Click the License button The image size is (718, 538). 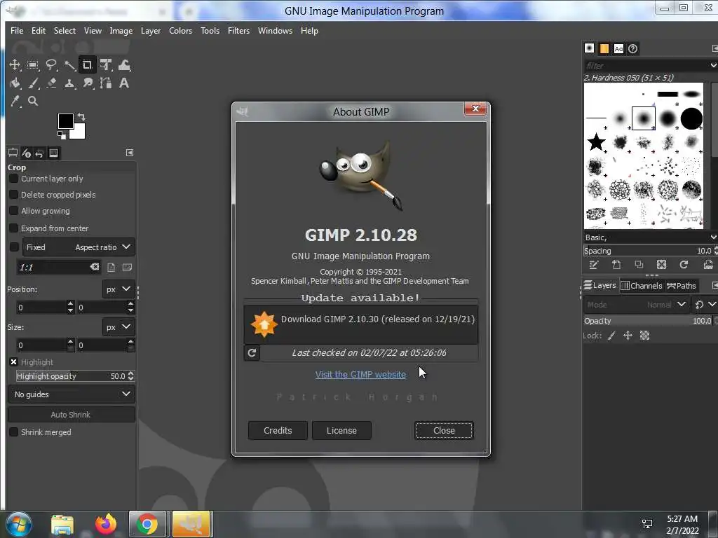pos(341,431)
